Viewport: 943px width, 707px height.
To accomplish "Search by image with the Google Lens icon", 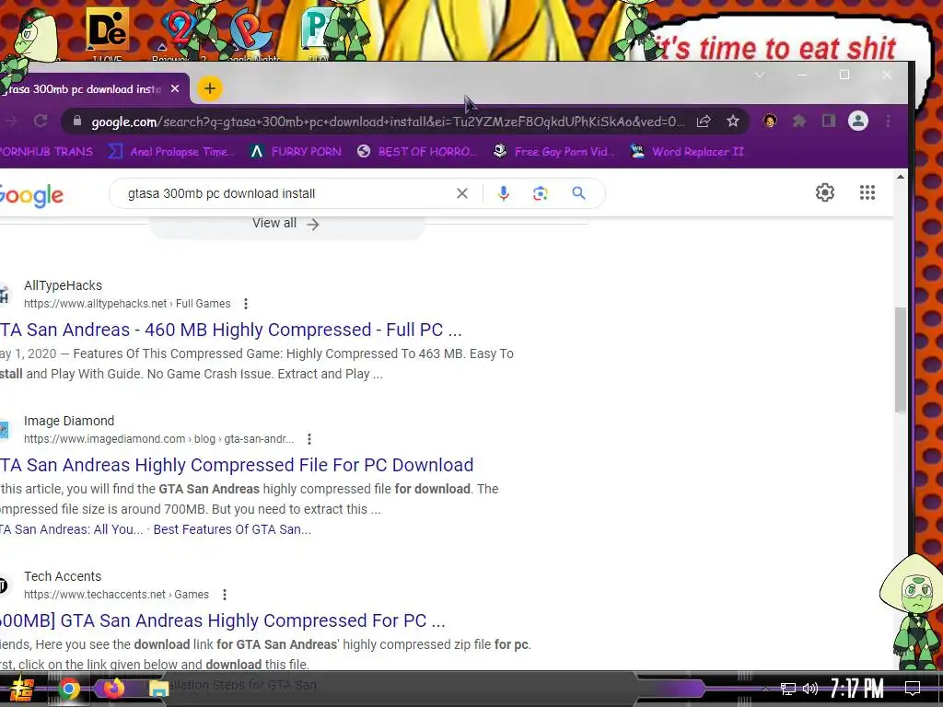I will (540, 193).
